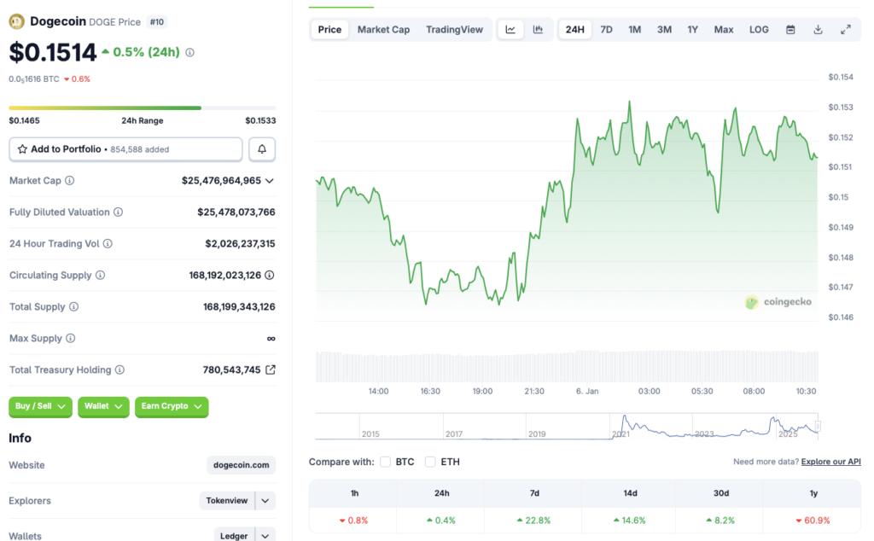Open the price alert bell icon

click(x=261, y=148)
